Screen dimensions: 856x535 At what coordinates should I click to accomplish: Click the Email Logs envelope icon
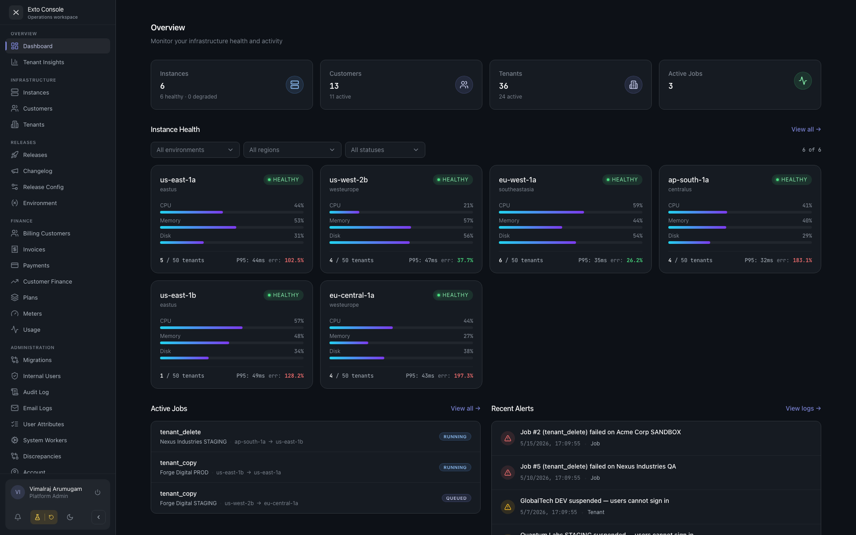coord(15,408)
